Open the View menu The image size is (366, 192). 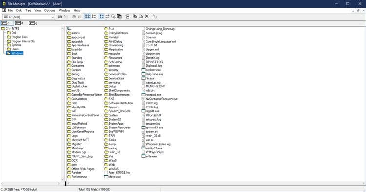point(38,10)
